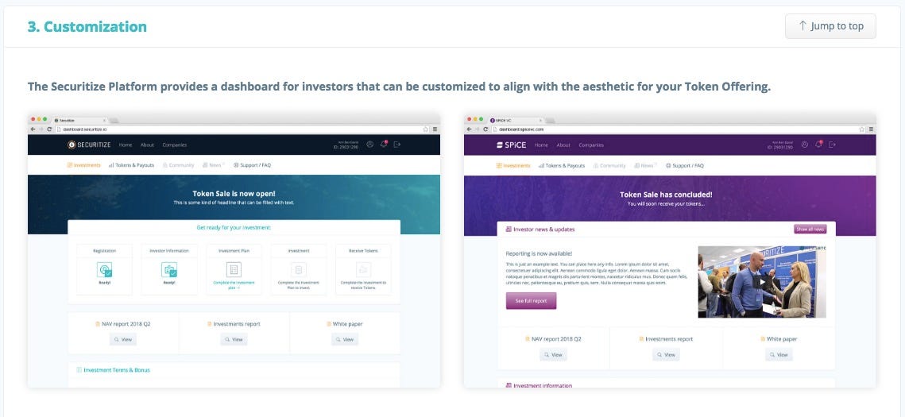Play the video in Investor news section

(x=762, y=282)
